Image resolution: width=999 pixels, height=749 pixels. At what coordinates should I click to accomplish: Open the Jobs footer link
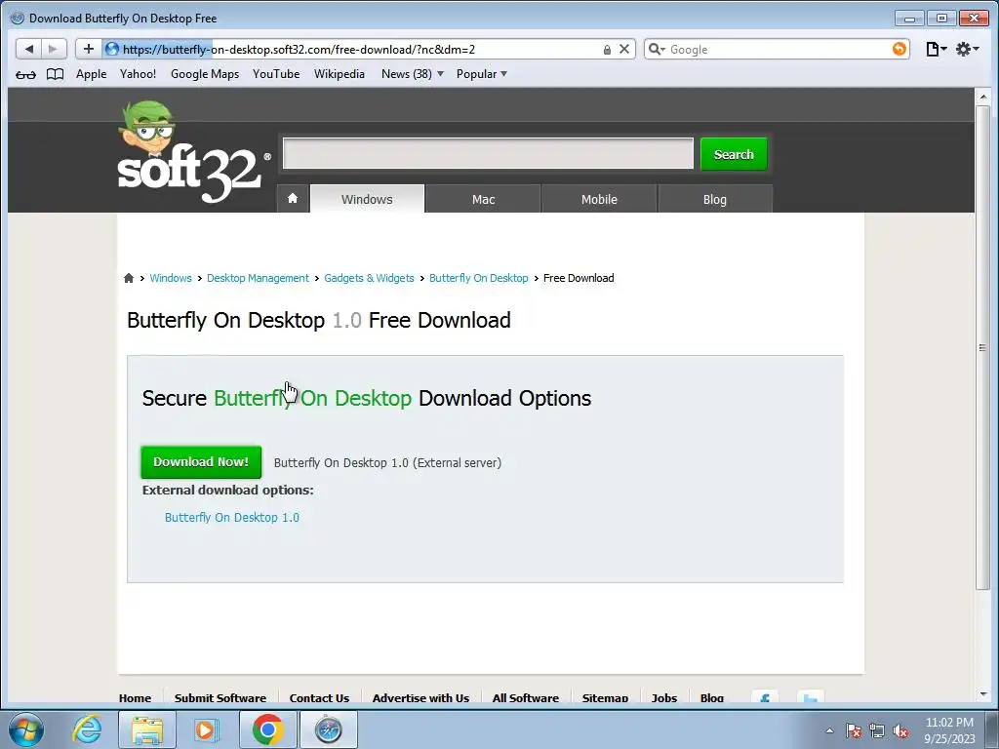(663, 698)
